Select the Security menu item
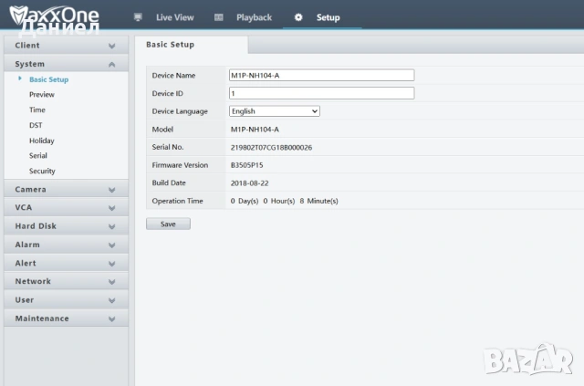The width and height of the screenshot is (584, 386). tap(42, 172)
